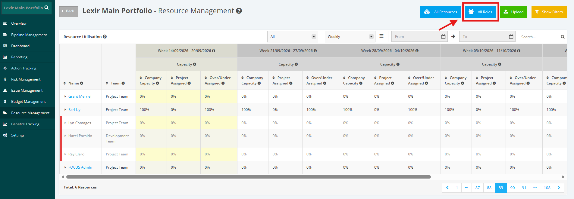
Task: Click the All Roles button
Action: [481, 12]
